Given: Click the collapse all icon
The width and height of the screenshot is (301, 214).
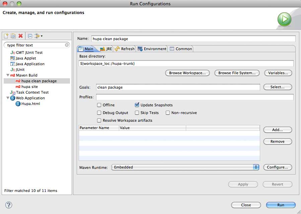Looking at the screenshot, I should [30, 36].
